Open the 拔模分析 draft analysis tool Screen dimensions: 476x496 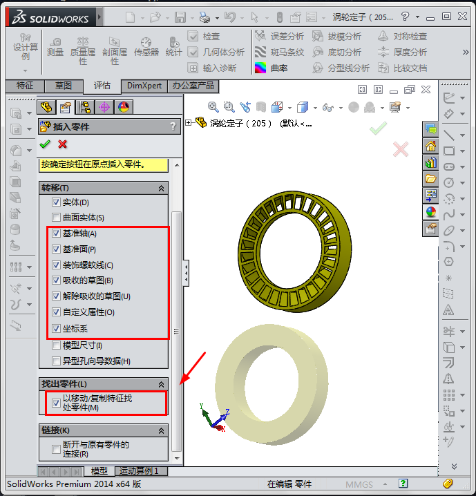point(318,36)
